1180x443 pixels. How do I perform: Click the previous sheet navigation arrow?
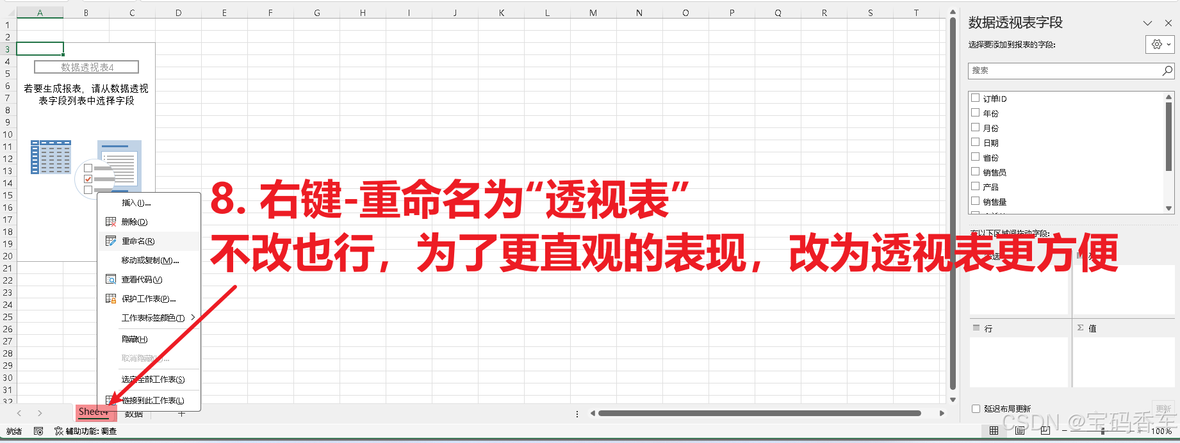pos(19,414)
